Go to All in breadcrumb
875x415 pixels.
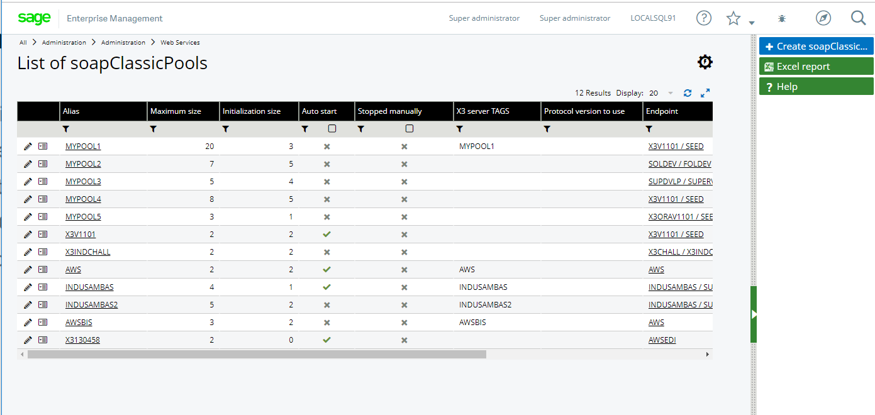pyautogui.click(x=23, y=43)
